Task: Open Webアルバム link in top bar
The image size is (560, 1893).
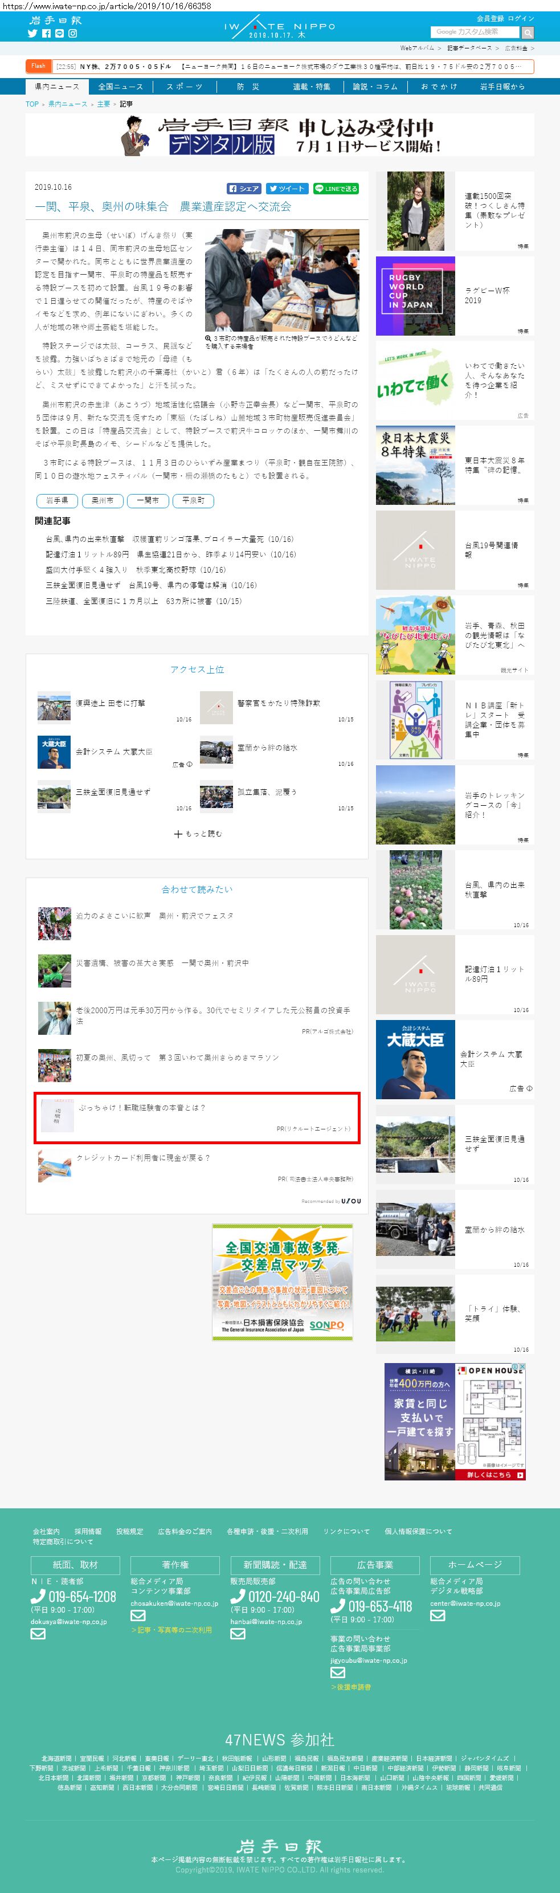Action: click(x=418, y=48)
